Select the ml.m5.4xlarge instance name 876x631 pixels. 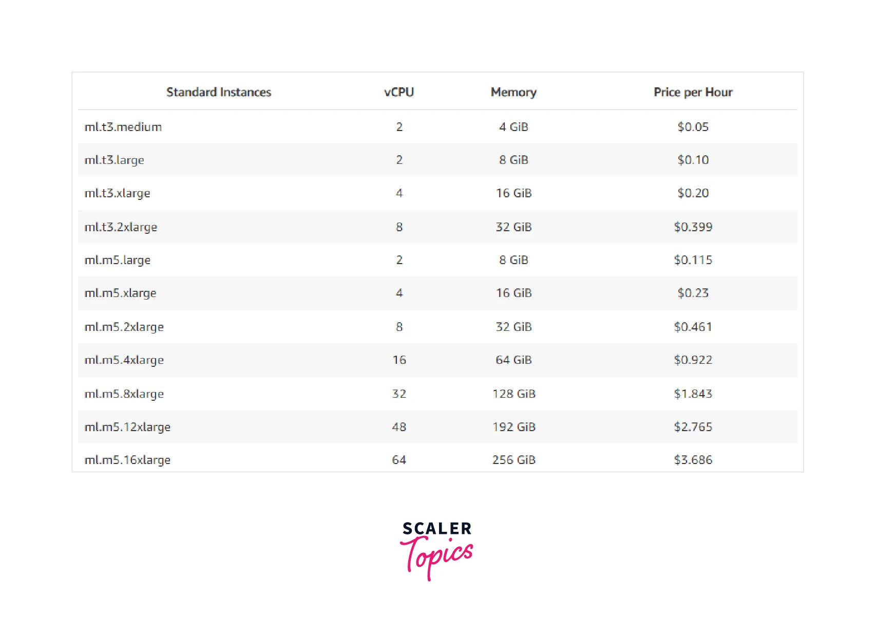coord(124,360)
